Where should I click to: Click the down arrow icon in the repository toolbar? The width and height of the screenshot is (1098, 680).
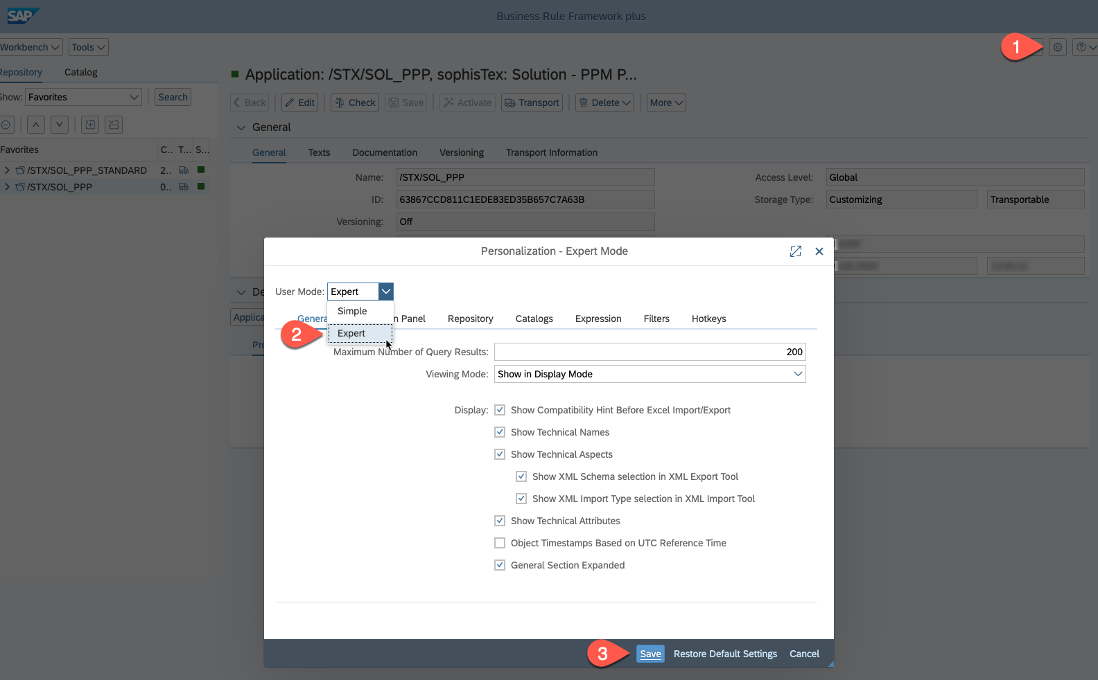[60, 125]
